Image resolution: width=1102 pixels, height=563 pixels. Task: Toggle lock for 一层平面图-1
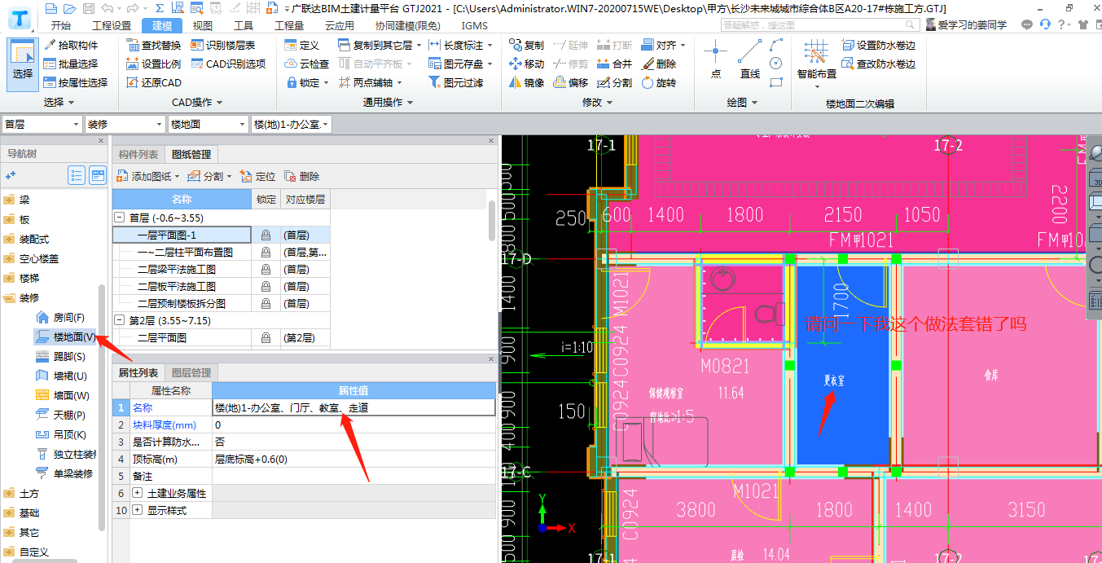(x=266, y=235)
